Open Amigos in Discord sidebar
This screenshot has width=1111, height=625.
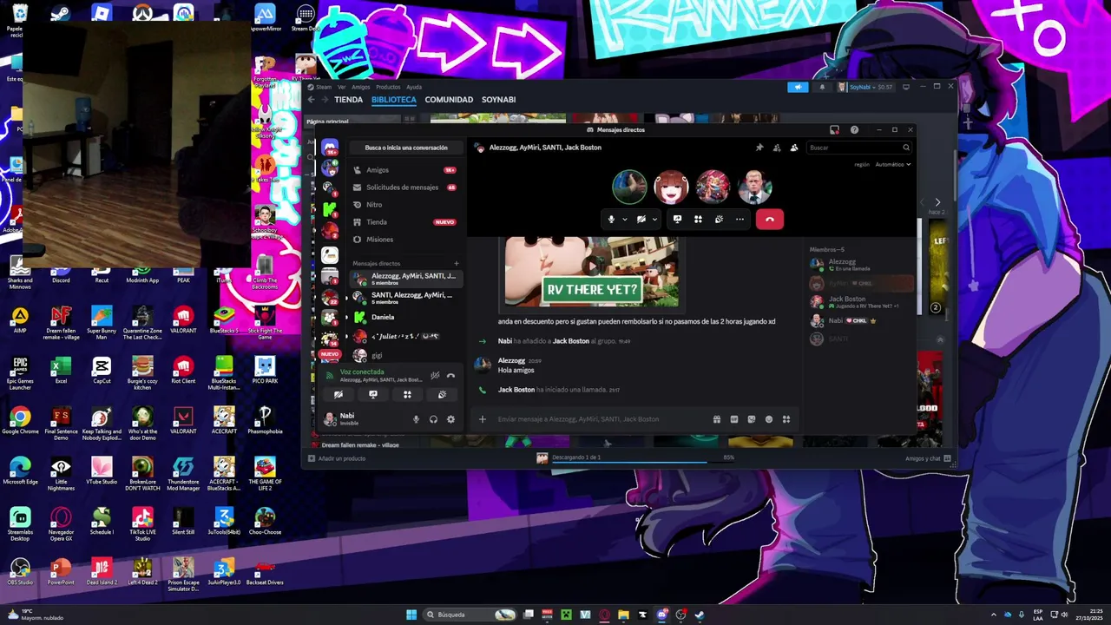(405, 170)
